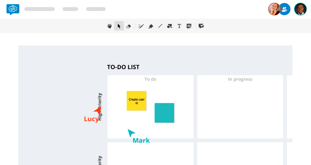311x165 pixels.
Task: Click the second gray placeholder menu item
Action: click(x=71, y=9)
